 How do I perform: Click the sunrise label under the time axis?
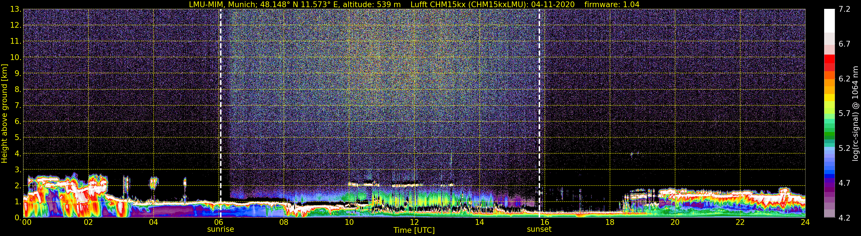pyautogui.click(x=221, y=229)
